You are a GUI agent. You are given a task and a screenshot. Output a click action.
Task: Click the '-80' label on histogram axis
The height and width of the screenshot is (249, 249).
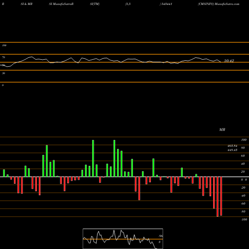(x=243, y=212)
